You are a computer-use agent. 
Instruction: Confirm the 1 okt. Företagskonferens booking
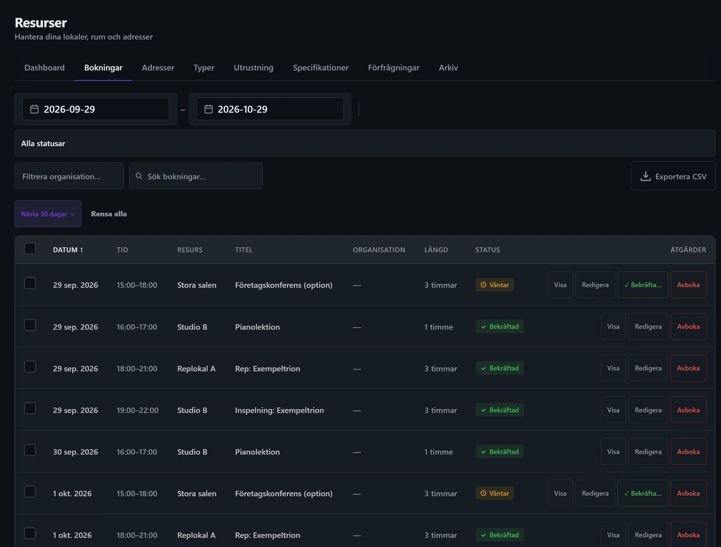point(643,493)
